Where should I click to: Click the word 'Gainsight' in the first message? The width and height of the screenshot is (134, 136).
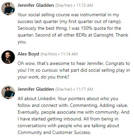click(x=103, y=35)
